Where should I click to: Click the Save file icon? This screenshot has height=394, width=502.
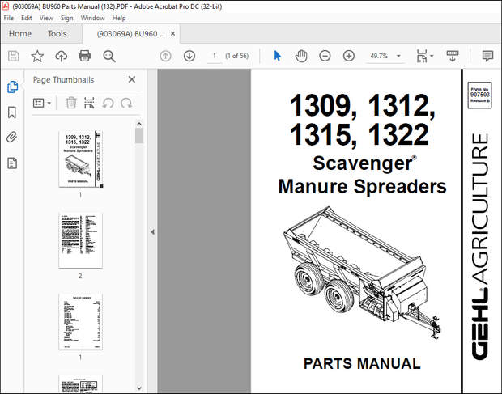(x=14, y=56)
